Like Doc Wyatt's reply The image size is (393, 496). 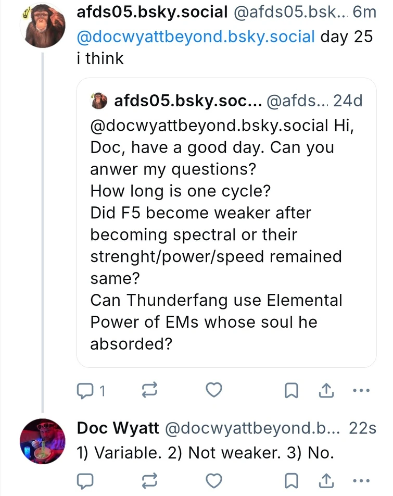[x=214, y=479]
